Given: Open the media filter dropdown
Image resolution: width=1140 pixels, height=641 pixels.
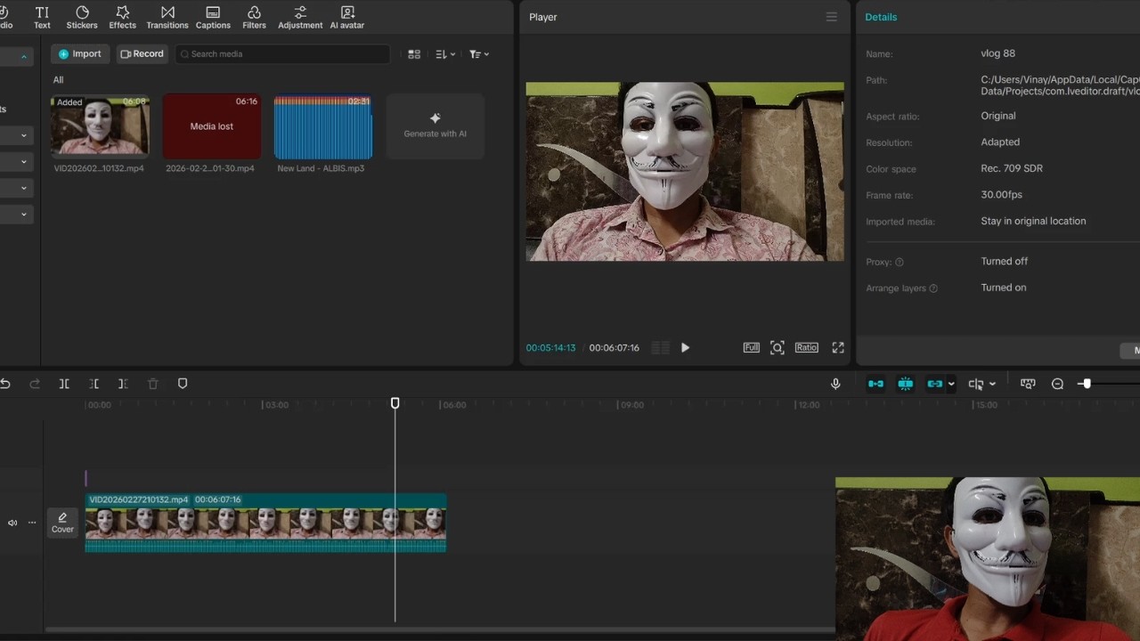Looking at the screenshot, I should click(x=479, y=54).
